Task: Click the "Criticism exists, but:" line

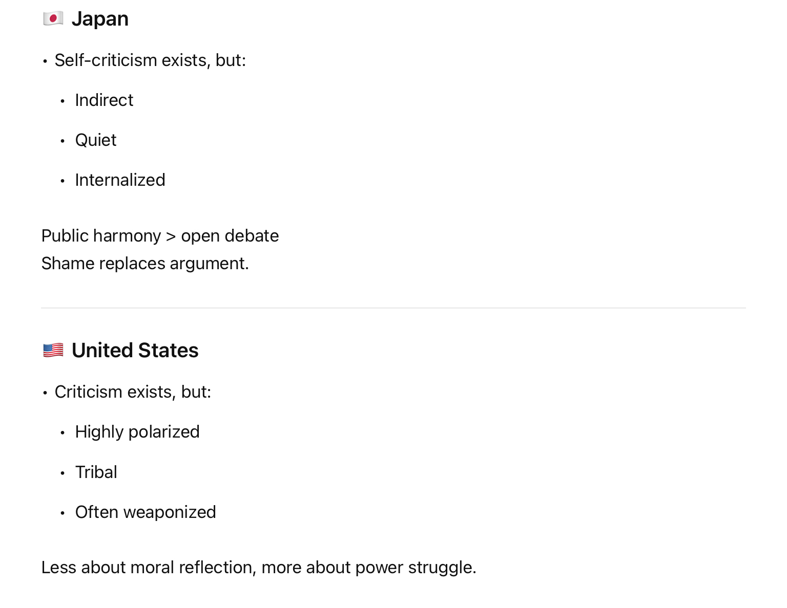Action: (x=133, y=392)
